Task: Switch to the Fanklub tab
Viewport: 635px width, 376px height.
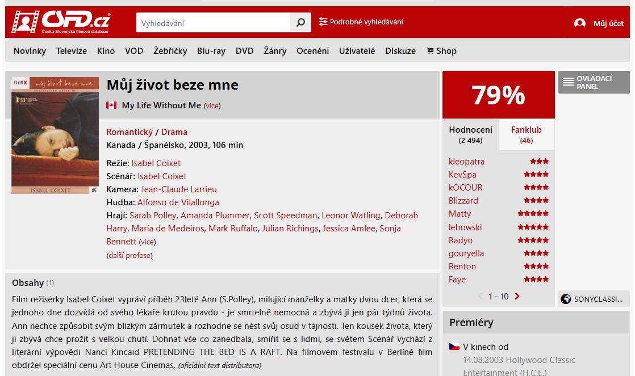Action: (x=526, y=134)
